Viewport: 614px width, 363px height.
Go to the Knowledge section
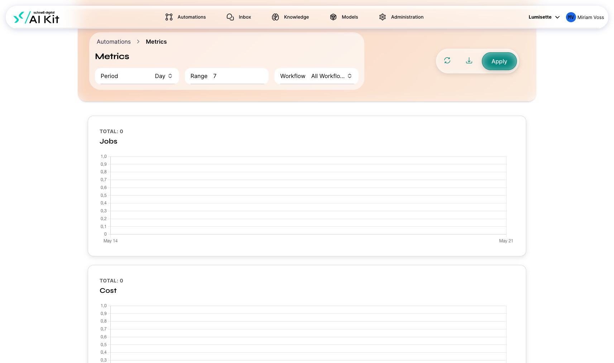pos(290,17)
